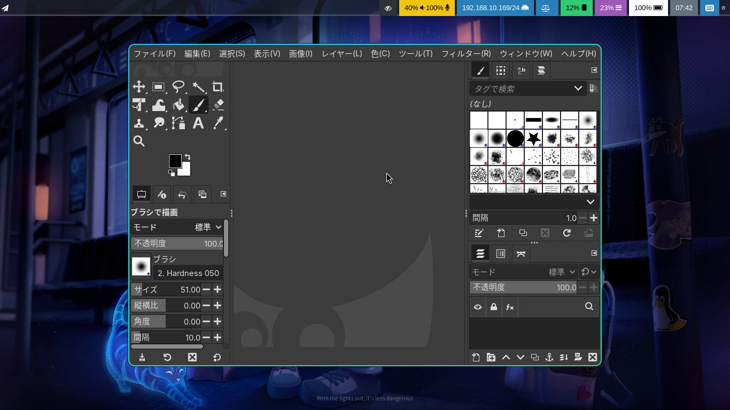Image resolution: width=730 pixels, height=410 pixels.
Task: Click the anchor layer icon
Action: pos(549,357)
